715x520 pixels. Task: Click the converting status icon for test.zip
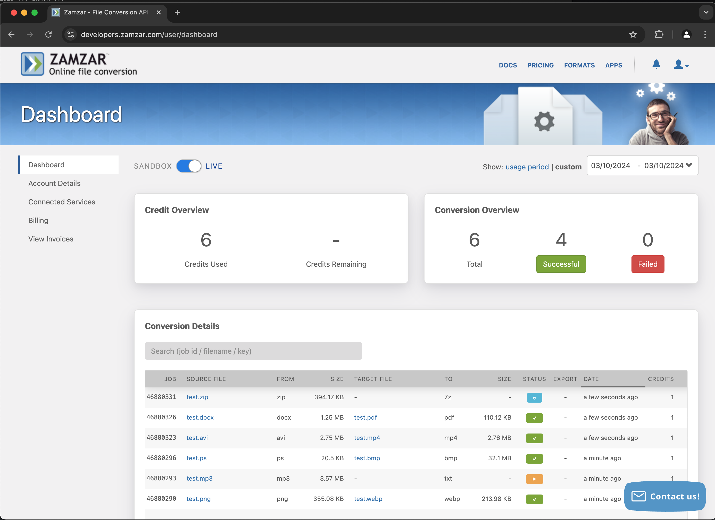pyautogui.click(x=534, y=397)
